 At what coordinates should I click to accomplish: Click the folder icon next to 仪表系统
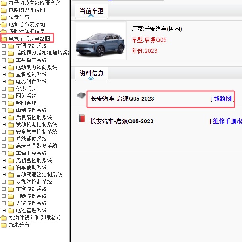pyautogui.click(x=11, y=89)
